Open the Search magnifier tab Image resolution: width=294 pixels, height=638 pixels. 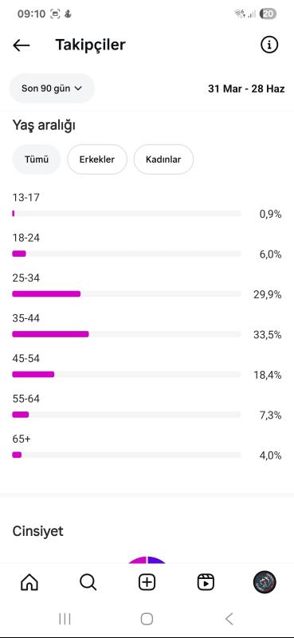[x=88, y=582]
